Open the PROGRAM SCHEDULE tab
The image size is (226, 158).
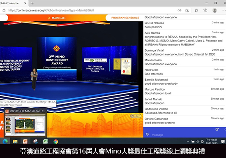(125, 18)
